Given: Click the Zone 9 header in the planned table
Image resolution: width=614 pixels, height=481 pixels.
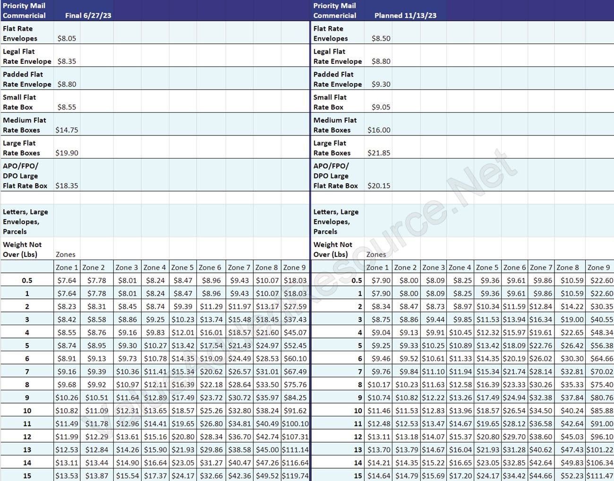Looking at the screenshot, I should (598, 267).
